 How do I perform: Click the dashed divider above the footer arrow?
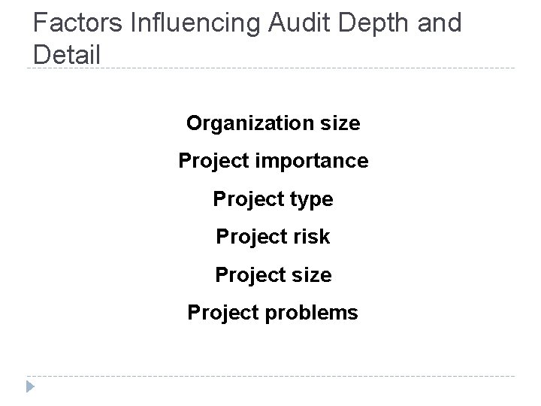pyautogui.click(x=270, y=376)
